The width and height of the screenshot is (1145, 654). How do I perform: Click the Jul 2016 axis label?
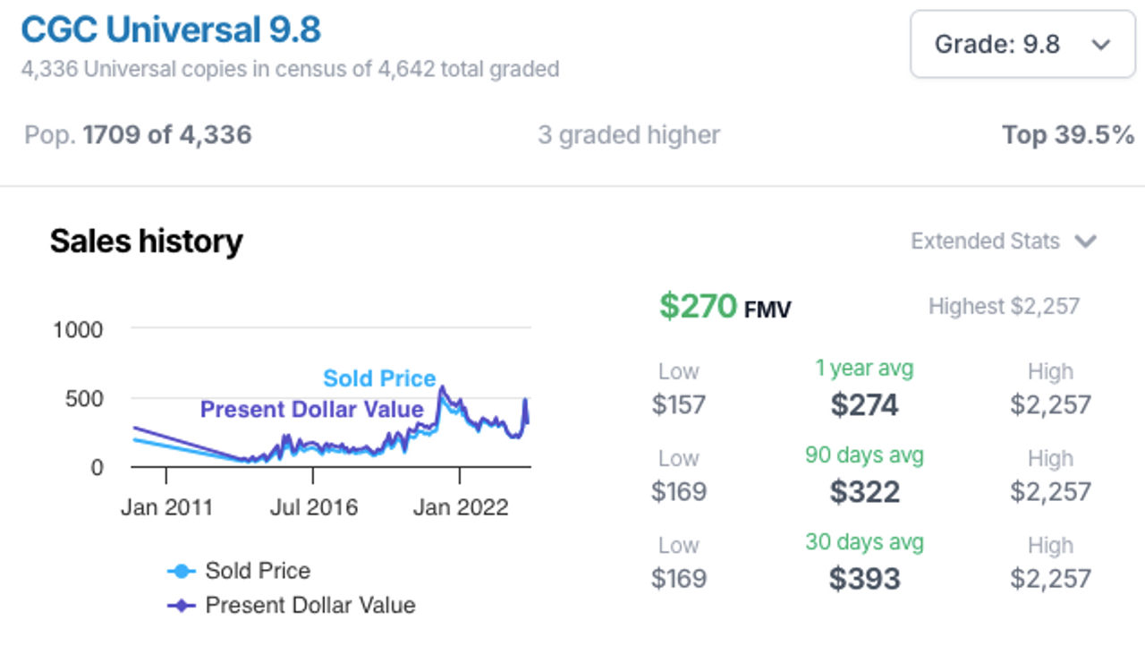coord(314,508)
